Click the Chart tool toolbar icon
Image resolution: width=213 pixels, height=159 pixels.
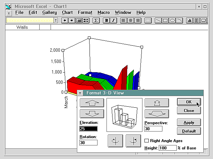coord(189,21)
